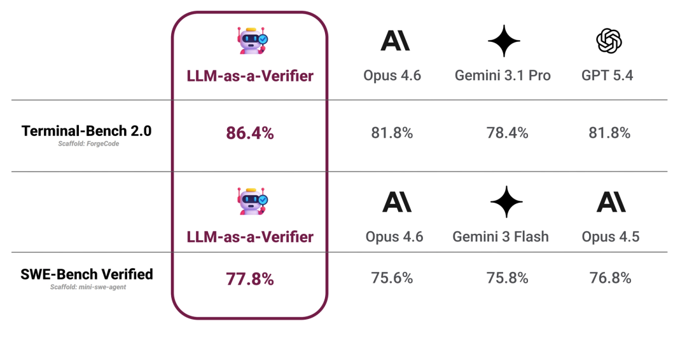Click the Gemini star above Gemini 3.1 Pro
The height and width of the screenshot is (338, 687).
coord(504,41)
